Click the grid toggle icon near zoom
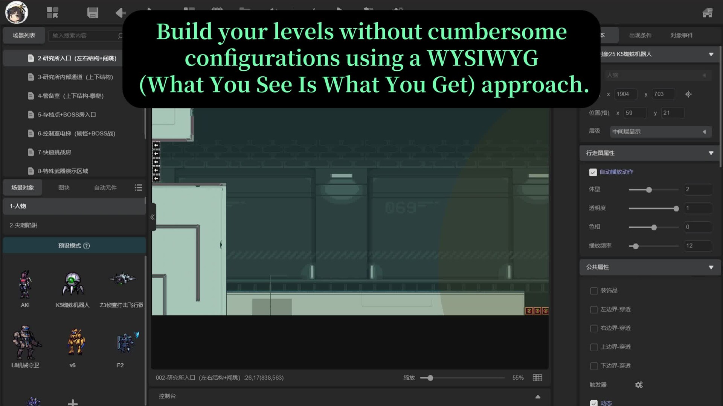This screenshot has width=723, height=406. click(537, 378)
